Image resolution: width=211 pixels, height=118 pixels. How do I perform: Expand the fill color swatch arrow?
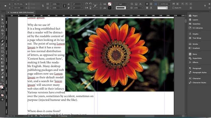113,4
